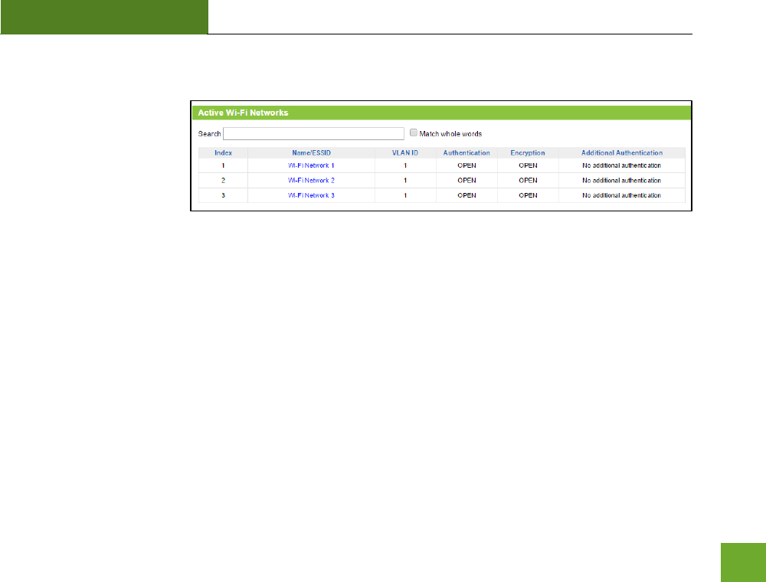Image resolution: width=766 pixels, height=582 pixels.
Task: Sort by the Name/ESSID column header
Action: click(311, 153)
